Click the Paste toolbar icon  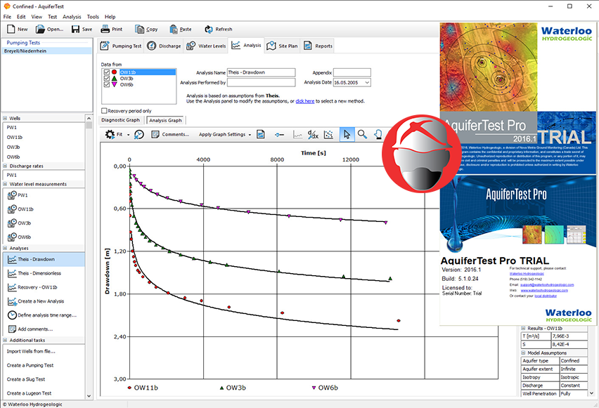click(x=174, y=29)
